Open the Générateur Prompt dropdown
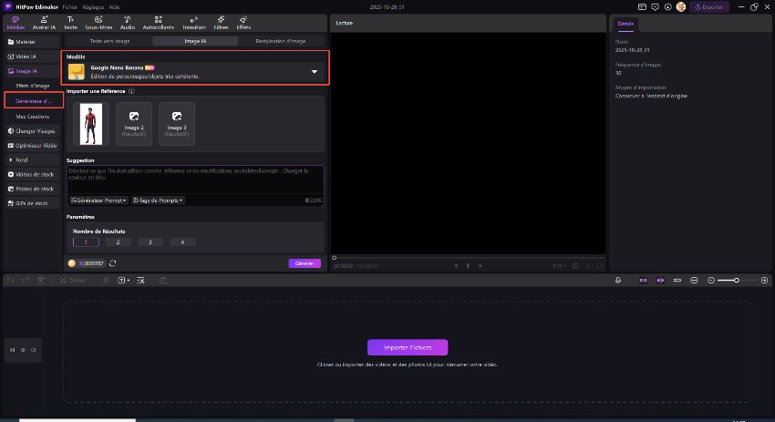The height and width of the screenshot is (422, 775). pyautogui.click(x=98, y=200)
